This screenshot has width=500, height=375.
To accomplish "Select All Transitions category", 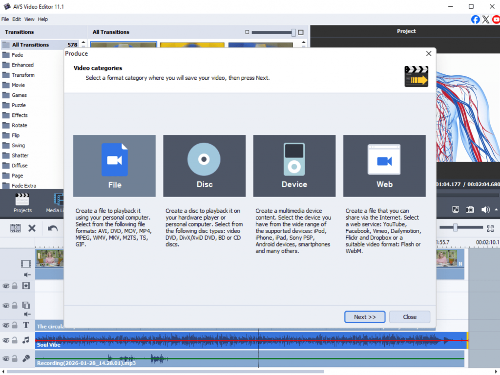I will click(40, 44).
